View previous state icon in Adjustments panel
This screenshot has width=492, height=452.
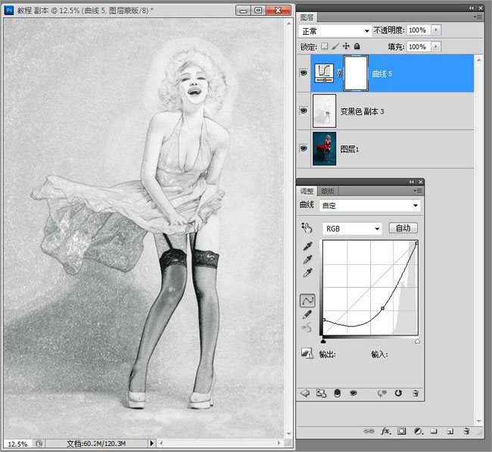(381, 393)
